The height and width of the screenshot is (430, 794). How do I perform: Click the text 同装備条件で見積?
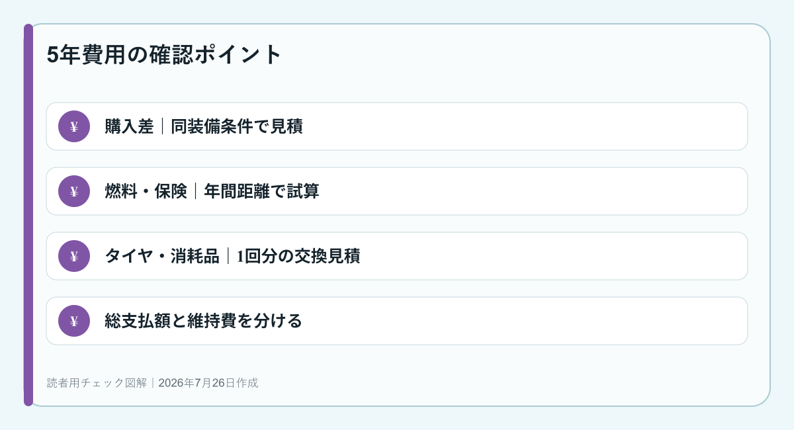coord(237,126)
